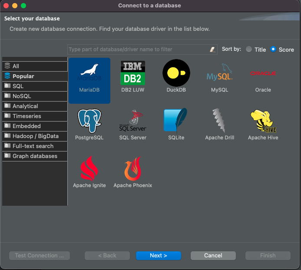Open the Hadoop / BigData category

pos(35,136)
